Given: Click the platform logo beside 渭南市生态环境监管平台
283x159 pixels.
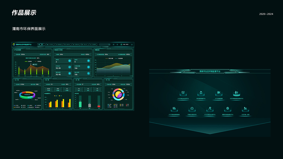Looking at the screenshot, I should click(x=14, y=44).
